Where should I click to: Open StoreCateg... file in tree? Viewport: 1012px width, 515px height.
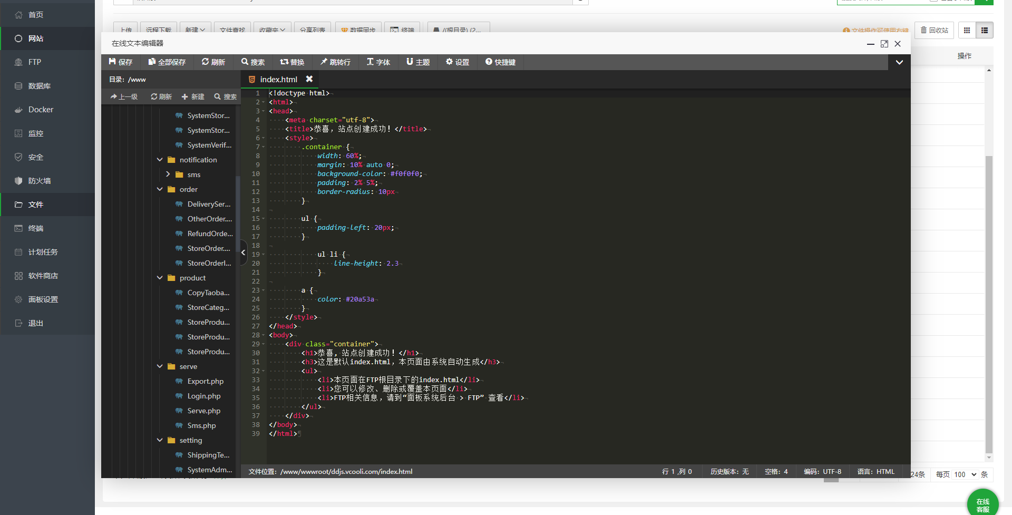pyautogui.click(x=208, y=307)
